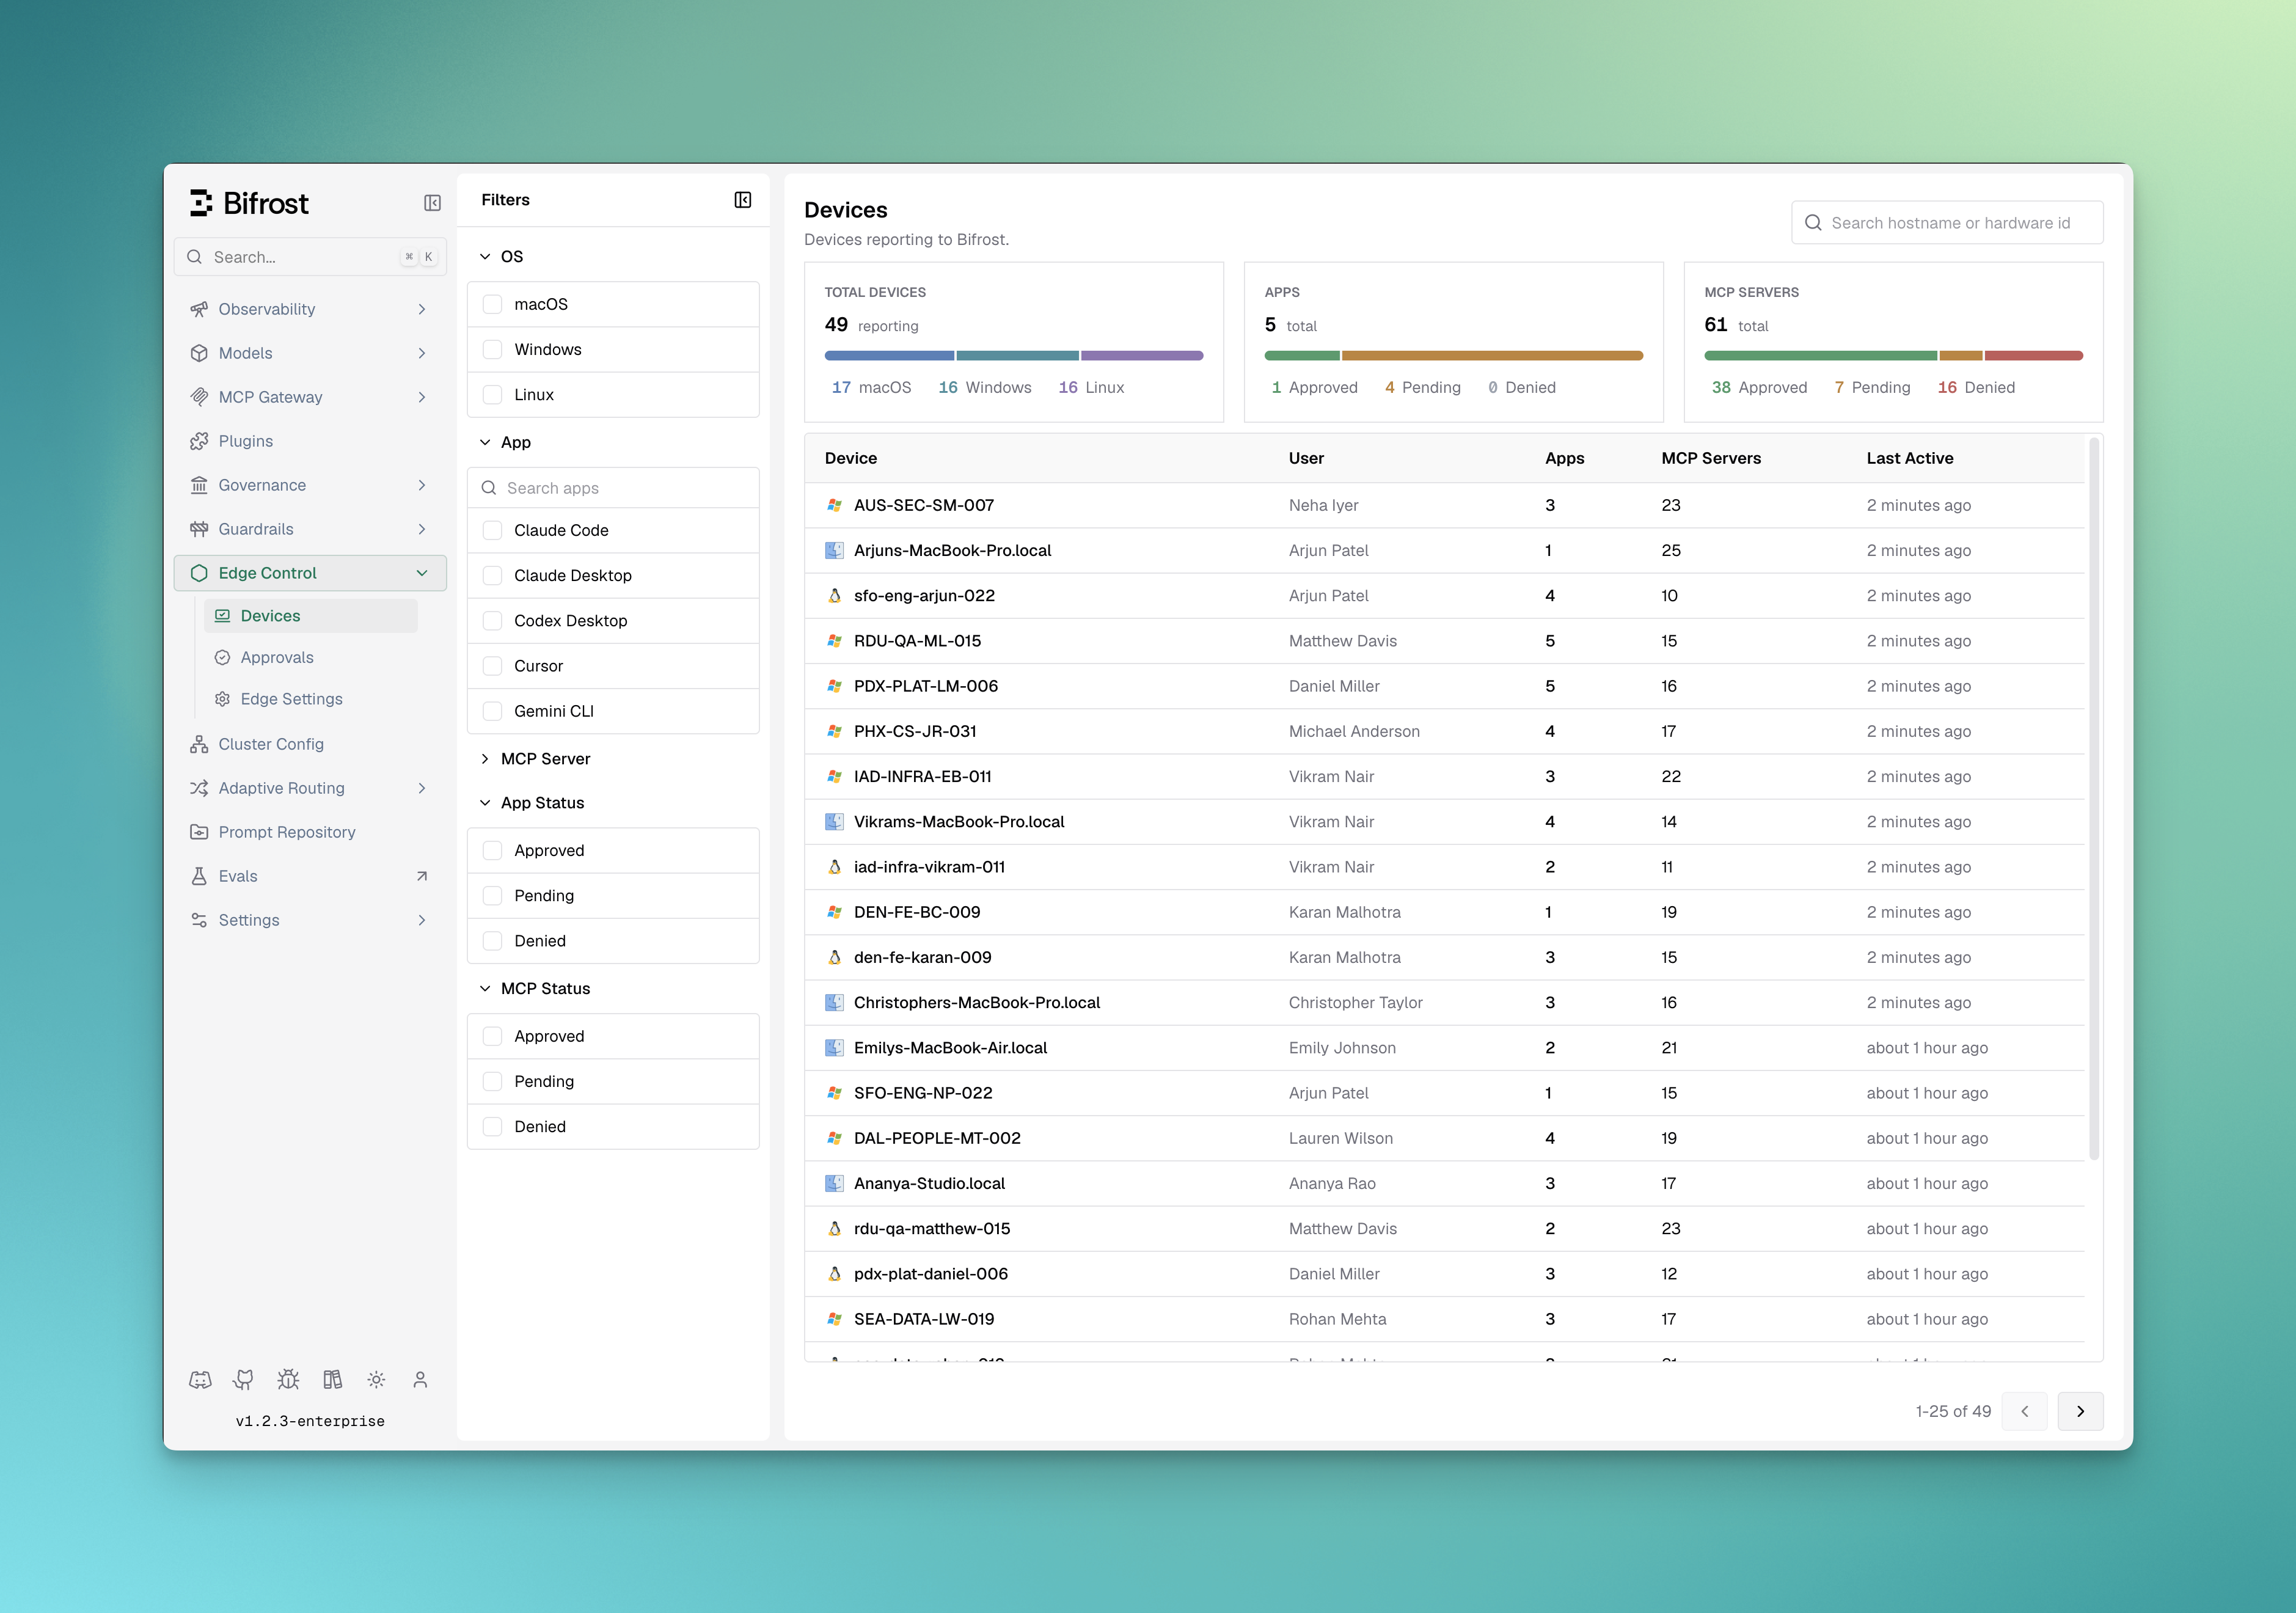
Task: Click the Denied segment of MCP Servers bar
Action: tap(2033, 355)
